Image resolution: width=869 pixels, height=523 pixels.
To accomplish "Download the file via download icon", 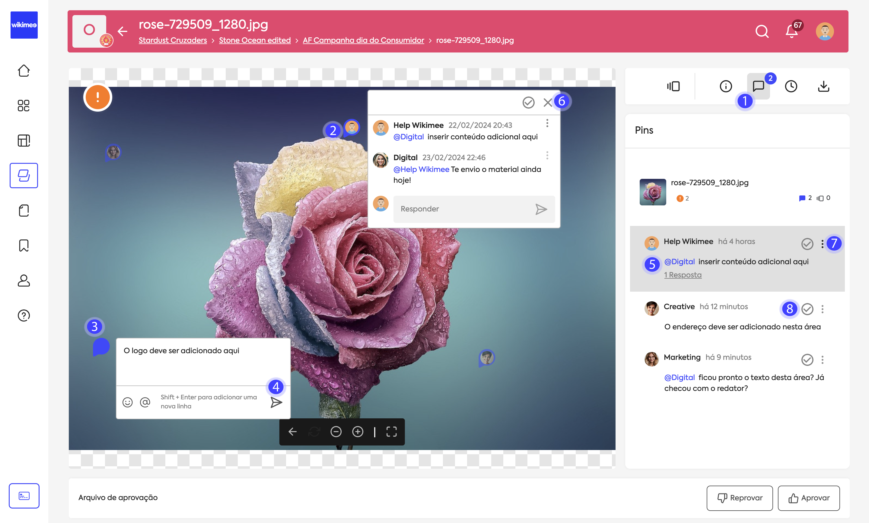I will coord(823,86).
